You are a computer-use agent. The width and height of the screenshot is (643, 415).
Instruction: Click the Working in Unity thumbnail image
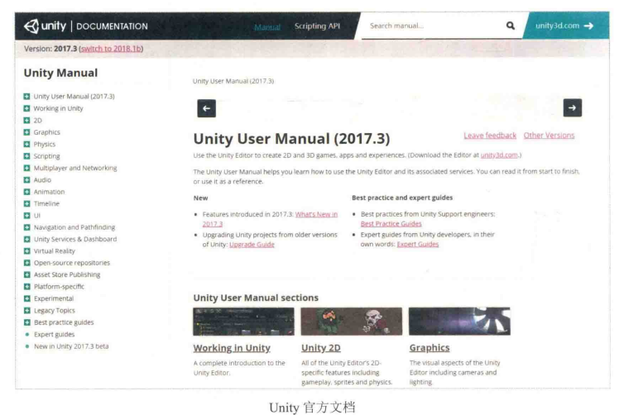click(243, 322)
